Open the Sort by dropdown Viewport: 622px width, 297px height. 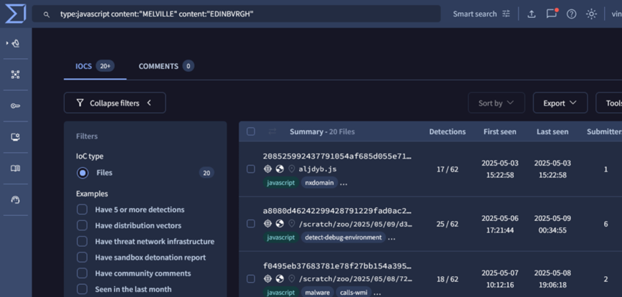click(496, 103)
